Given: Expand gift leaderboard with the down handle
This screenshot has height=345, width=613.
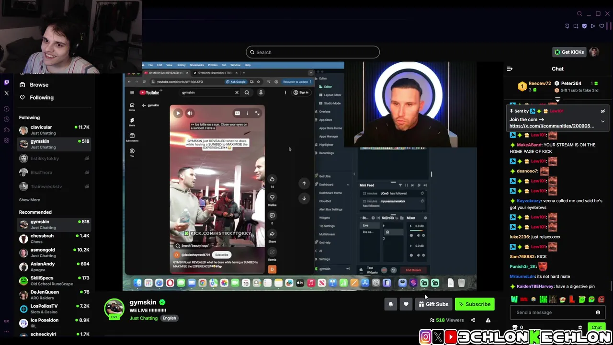Looking at the screenshot, I should [557, 100].
